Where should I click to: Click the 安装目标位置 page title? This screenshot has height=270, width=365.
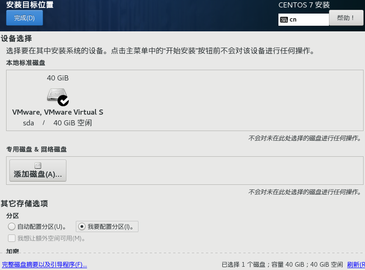pyautogui.click(x=30, y=5)
